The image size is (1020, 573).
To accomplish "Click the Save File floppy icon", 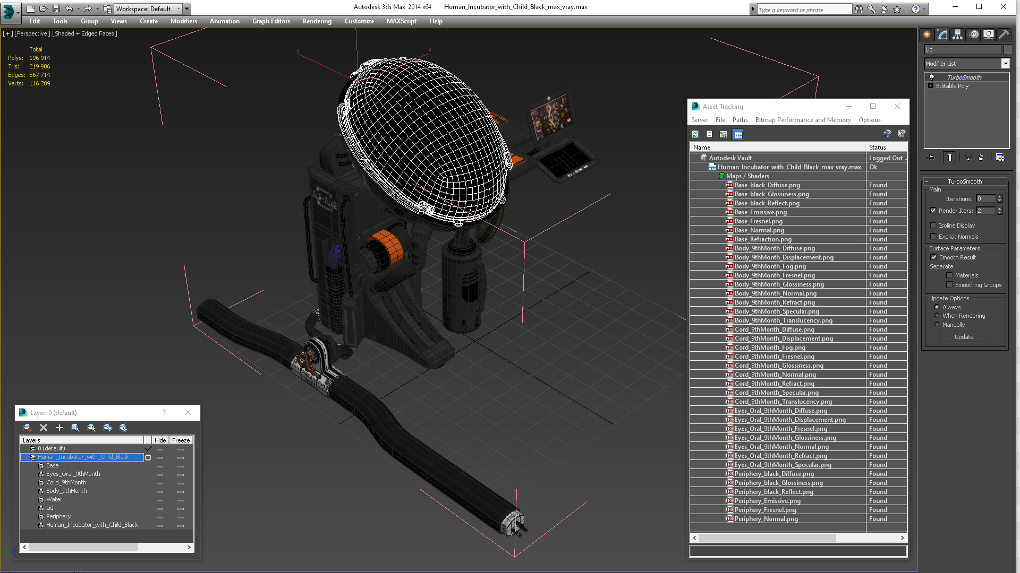I will 56,8.
